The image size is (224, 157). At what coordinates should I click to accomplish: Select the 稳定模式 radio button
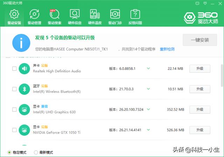(9, 152)
